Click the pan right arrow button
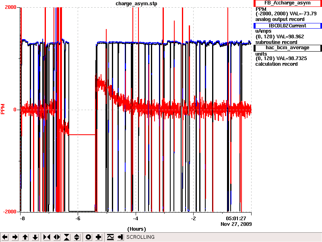Image resolution: width=322 pixels, height=242 pixels. pos(15,237)
